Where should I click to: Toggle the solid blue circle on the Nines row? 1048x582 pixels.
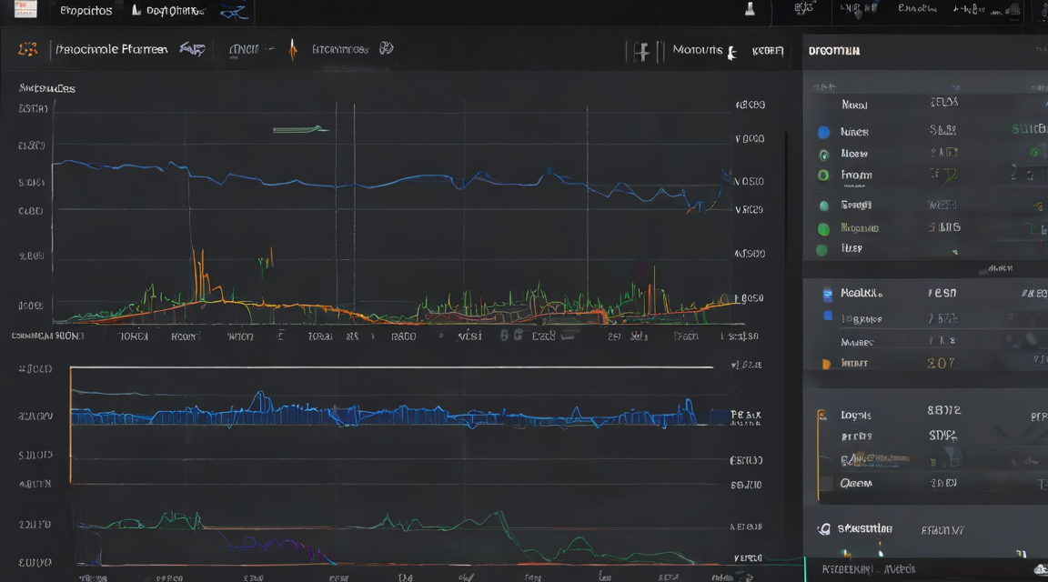click(x=823, y=132)
